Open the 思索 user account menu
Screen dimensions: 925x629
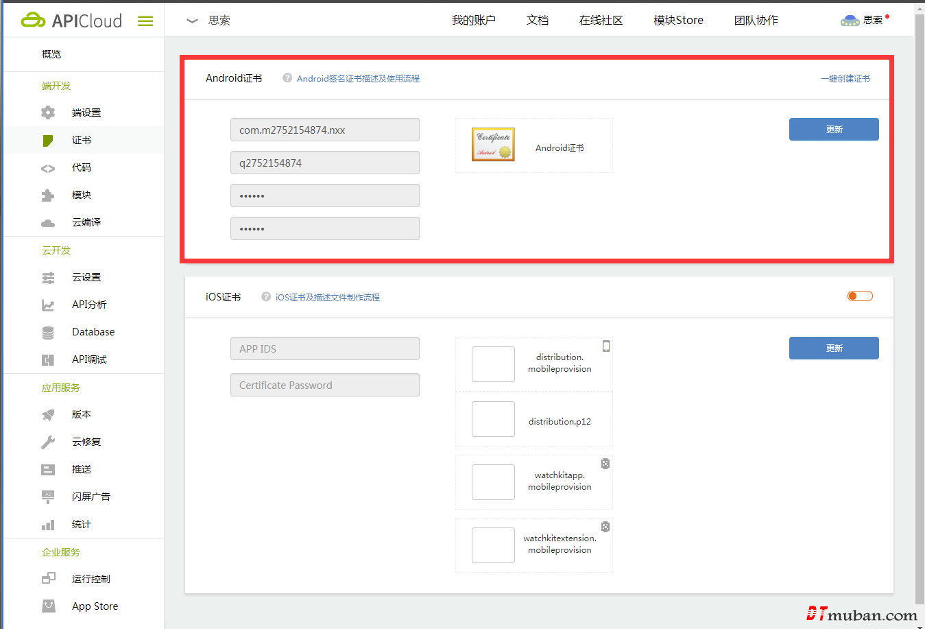tap(864, 21)
